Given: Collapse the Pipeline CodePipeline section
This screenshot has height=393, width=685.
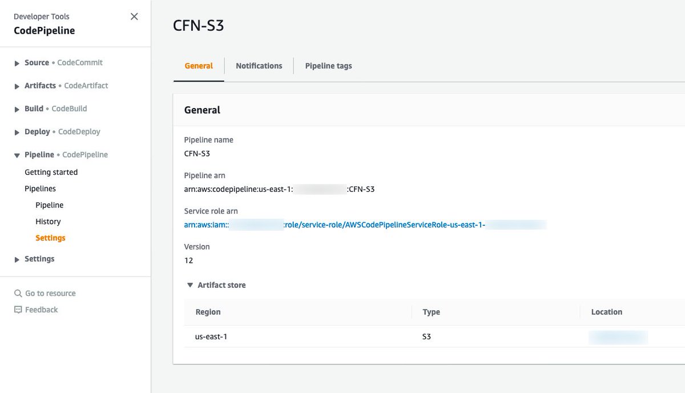Looking at the screenshot, I should coord(17,155).
